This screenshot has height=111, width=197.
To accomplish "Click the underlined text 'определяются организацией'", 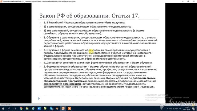I will (62, 84).
